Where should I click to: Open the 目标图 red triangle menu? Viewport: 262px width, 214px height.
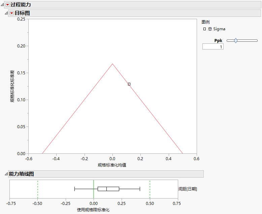pyautogui.click(x=12, y=13)
